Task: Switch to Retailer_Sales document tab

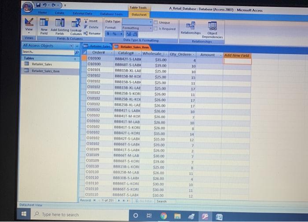Action: [97, 46]
